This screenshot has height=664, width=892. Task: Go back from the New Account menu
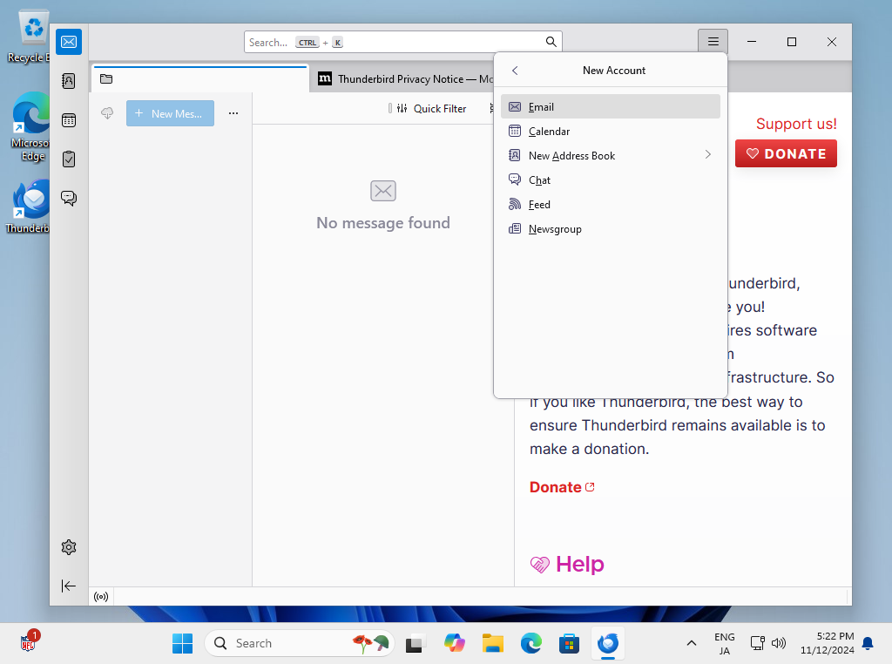click(x=515, y=71)
